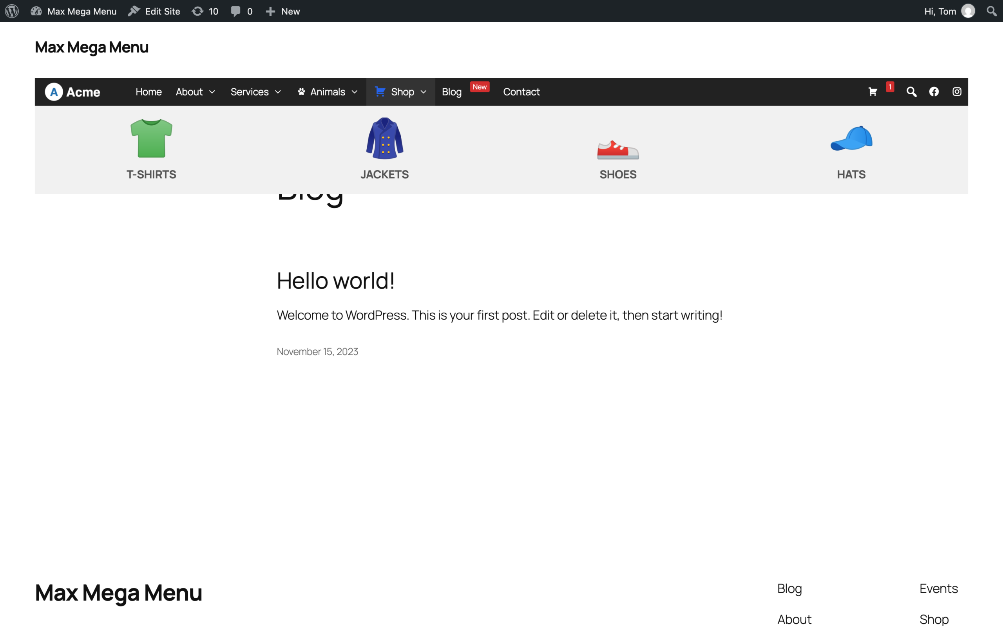Click Tom's user avatar
1003x626 pixels.
968,11
